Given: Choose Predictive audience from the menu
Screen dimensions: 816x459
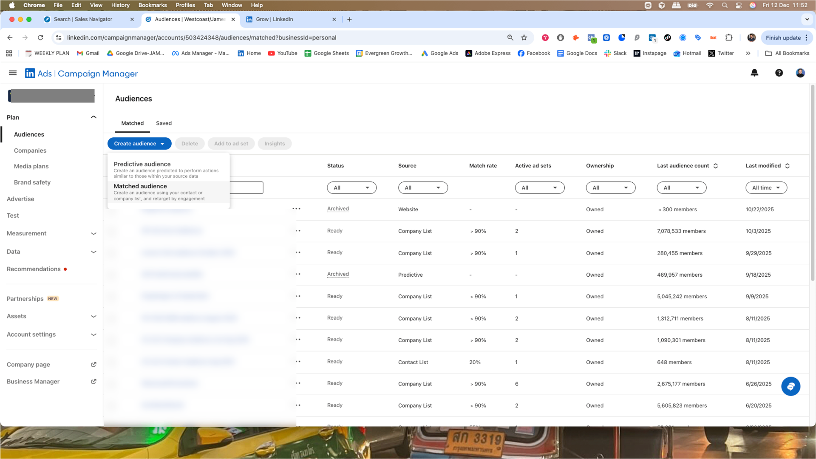Looking at the screenshot, I should click(x=168, y=170).
